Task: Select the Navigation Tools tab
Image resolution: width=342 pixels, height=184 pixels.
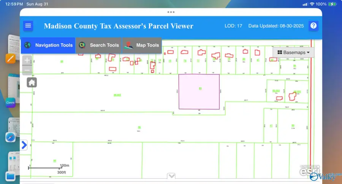Action: 48,45
